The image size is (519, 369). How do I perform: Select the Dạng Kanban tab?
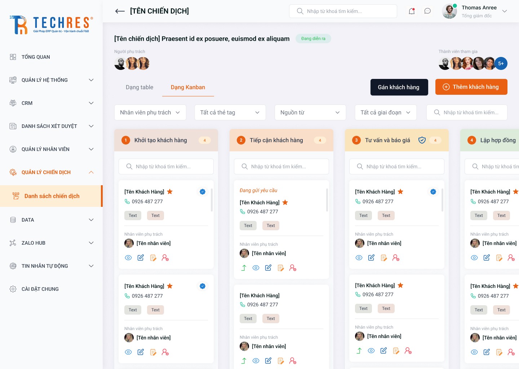pyautogui.click(x=188, y=87)
